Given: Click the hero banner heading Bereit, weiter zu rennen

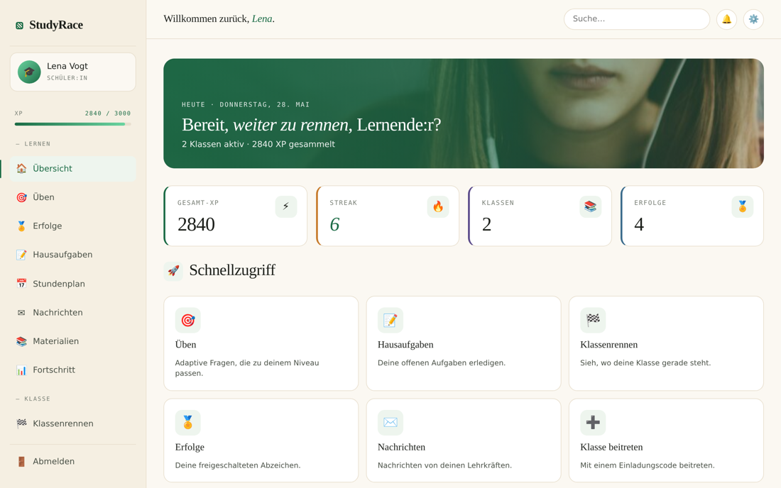Looking at the screenshot, I should click(311, 125).
